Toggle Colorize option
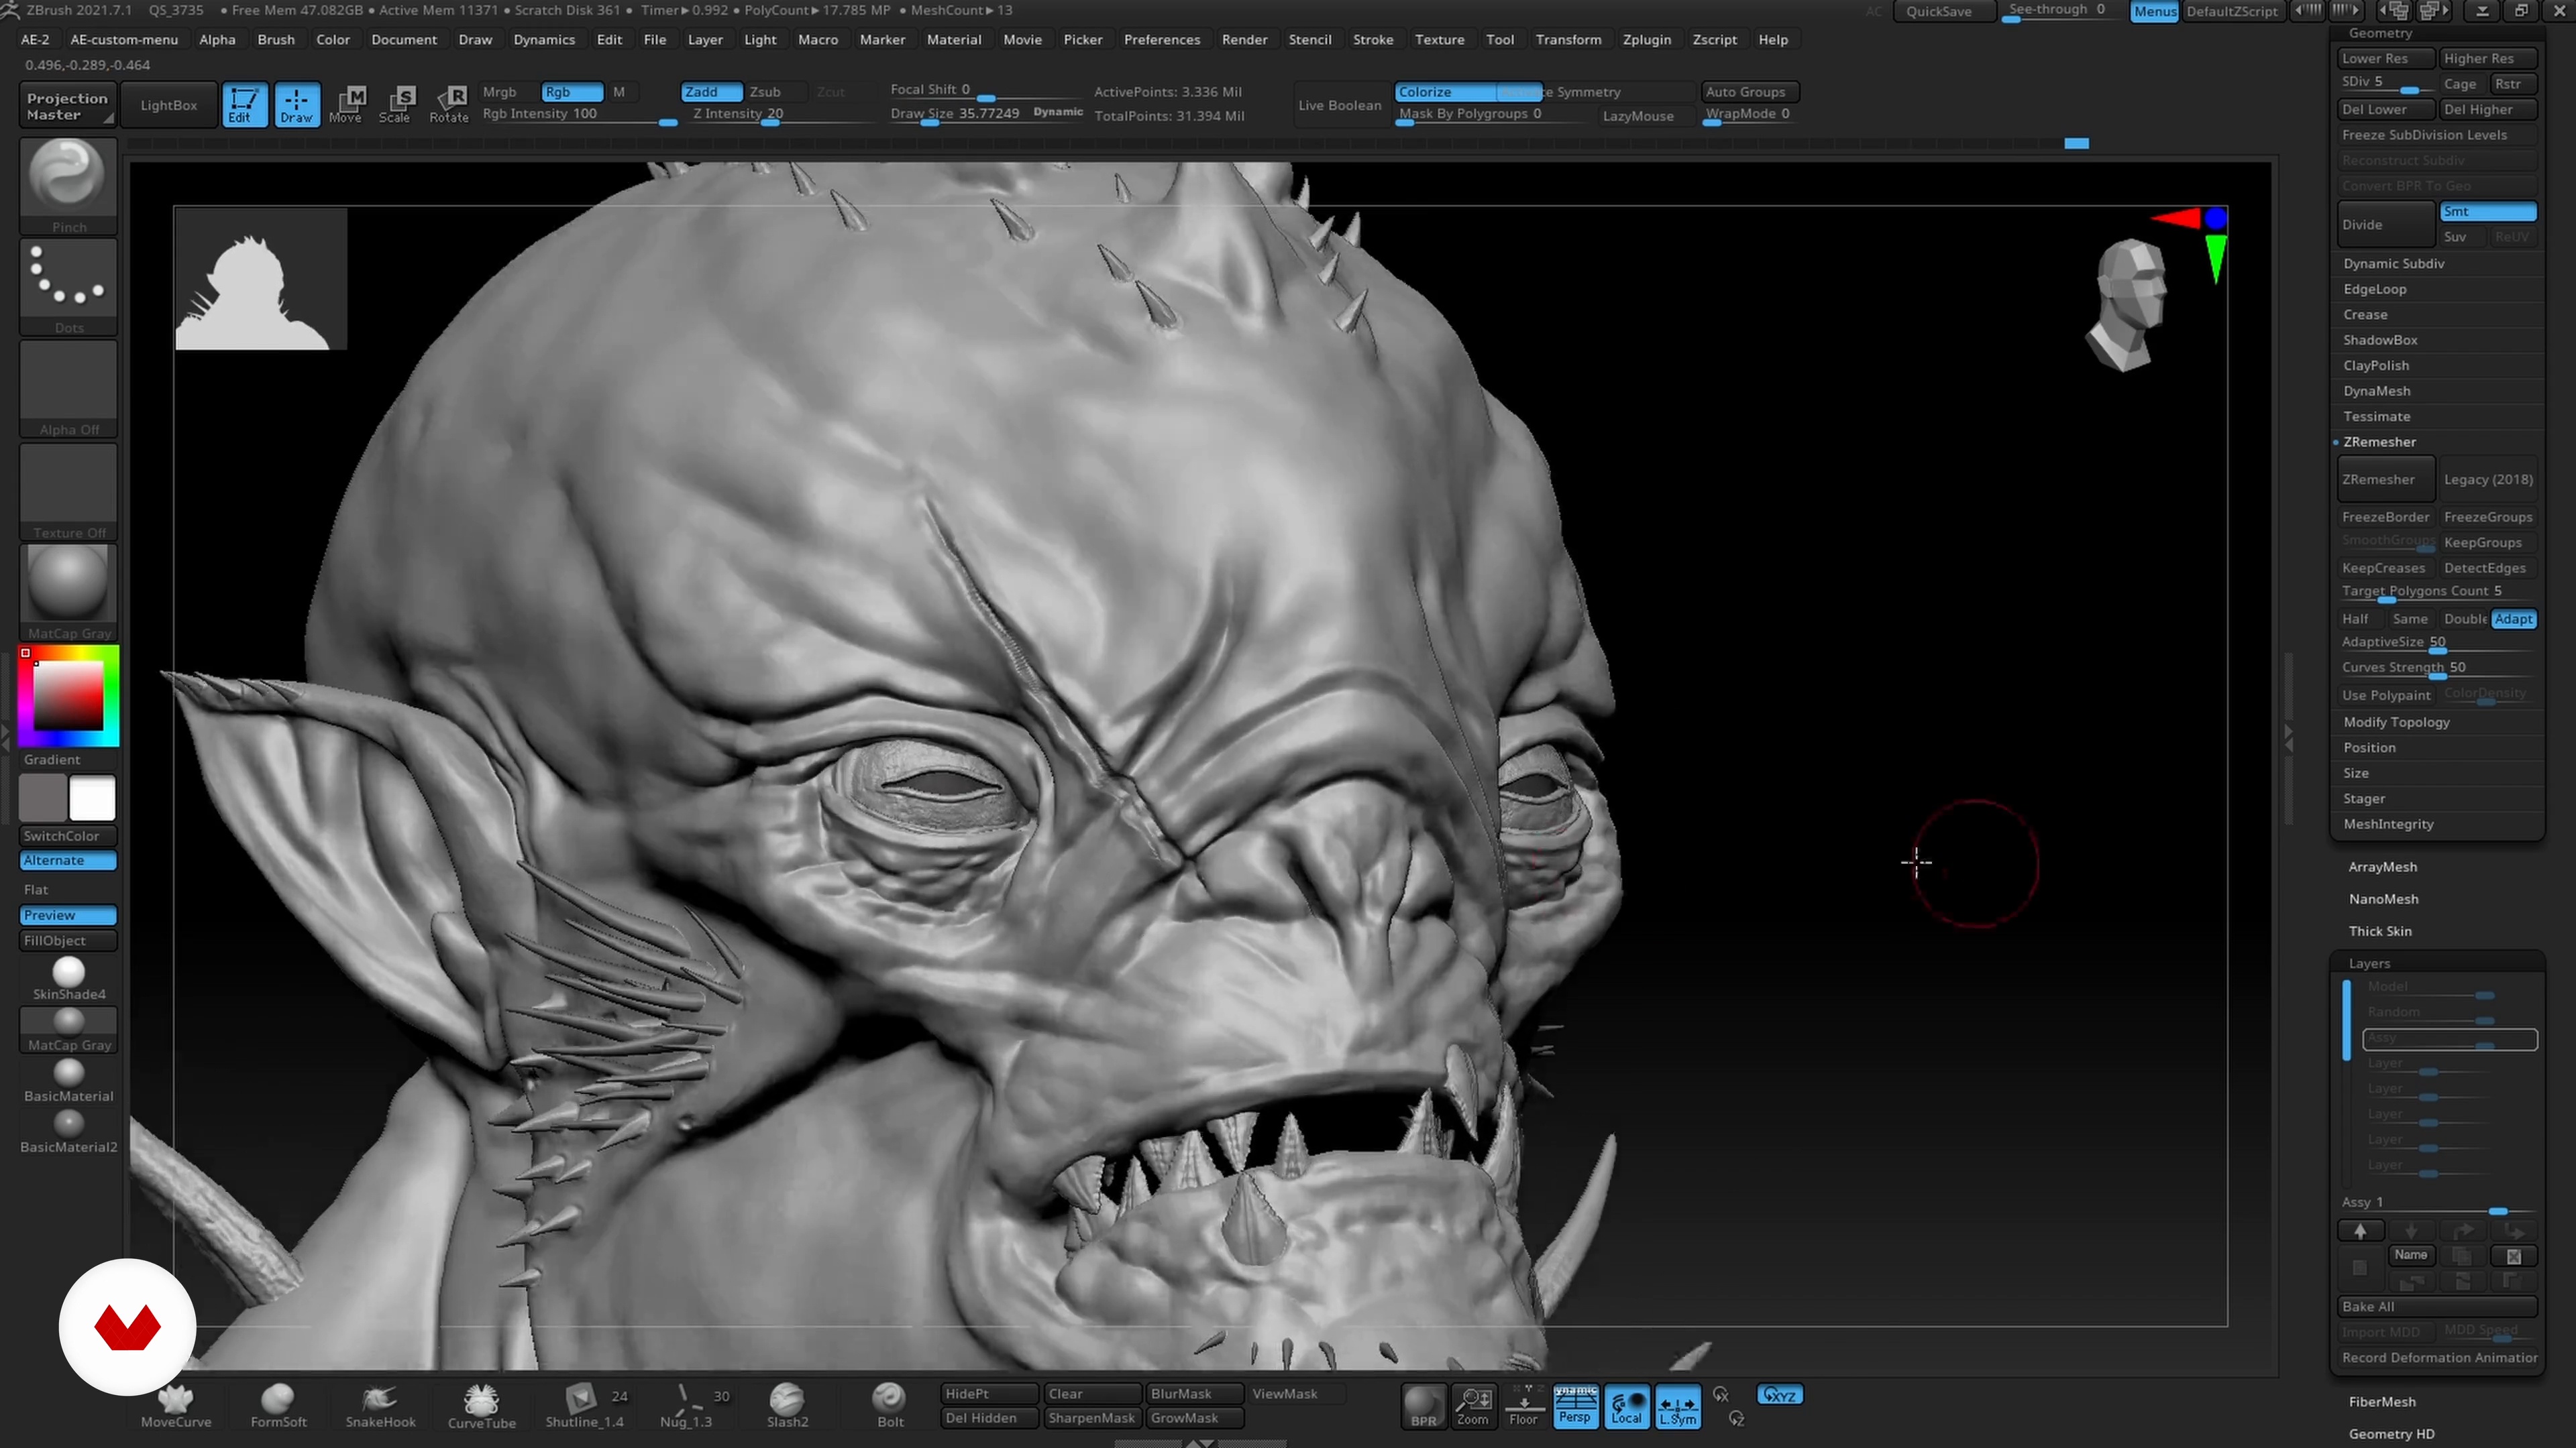Screen dimensions: 2576x1448 [1445, 92]
